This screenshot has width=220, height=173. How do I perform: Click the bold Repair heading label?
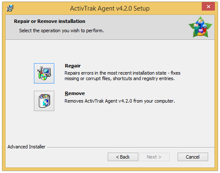72,66
